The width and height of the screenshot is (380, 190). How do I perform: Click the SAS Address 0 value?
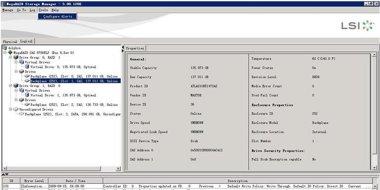pyautogui.click(x=206, y=150)
